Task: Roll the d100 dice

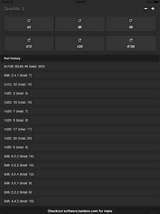Action: point(131,43)
